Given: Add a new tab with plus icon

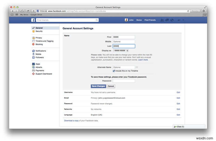Looking at the screenshot, I should pyautogui.click(x=205, y=15).
